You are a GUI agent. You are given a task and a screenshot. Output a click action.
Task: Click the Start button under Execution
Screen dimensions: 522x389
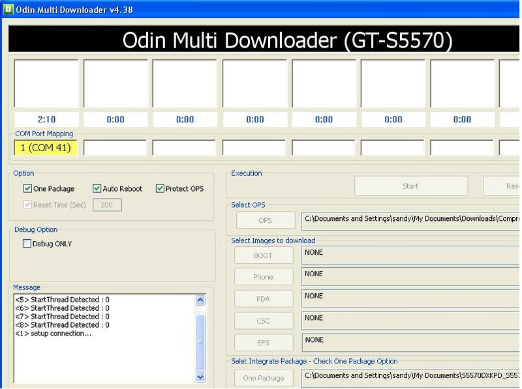(x=411, y=186)
